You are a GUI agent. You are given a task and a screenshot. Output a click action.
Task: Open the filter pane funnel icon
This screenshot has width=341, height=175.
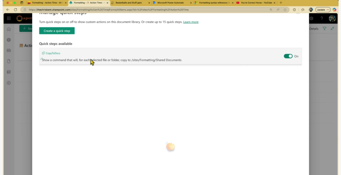pos(324,29)
